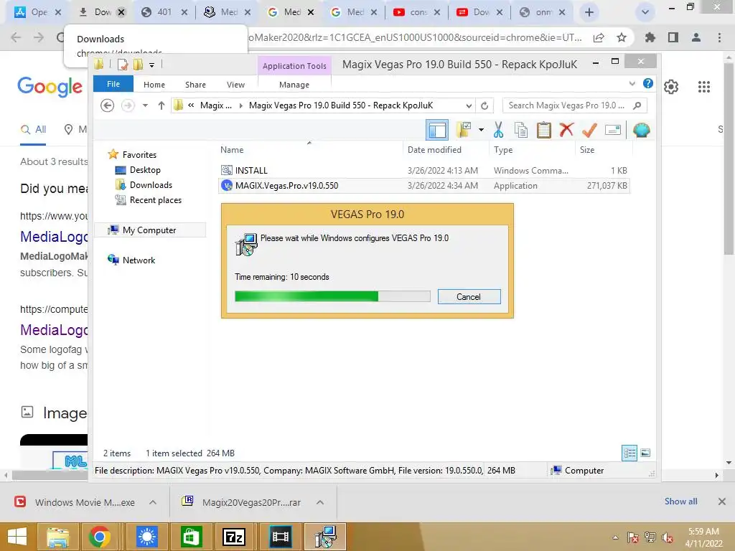Screen dimensions: 735x551
Task: Expand options for Windows Movie Maker download
Action: (x=153, y=502)
